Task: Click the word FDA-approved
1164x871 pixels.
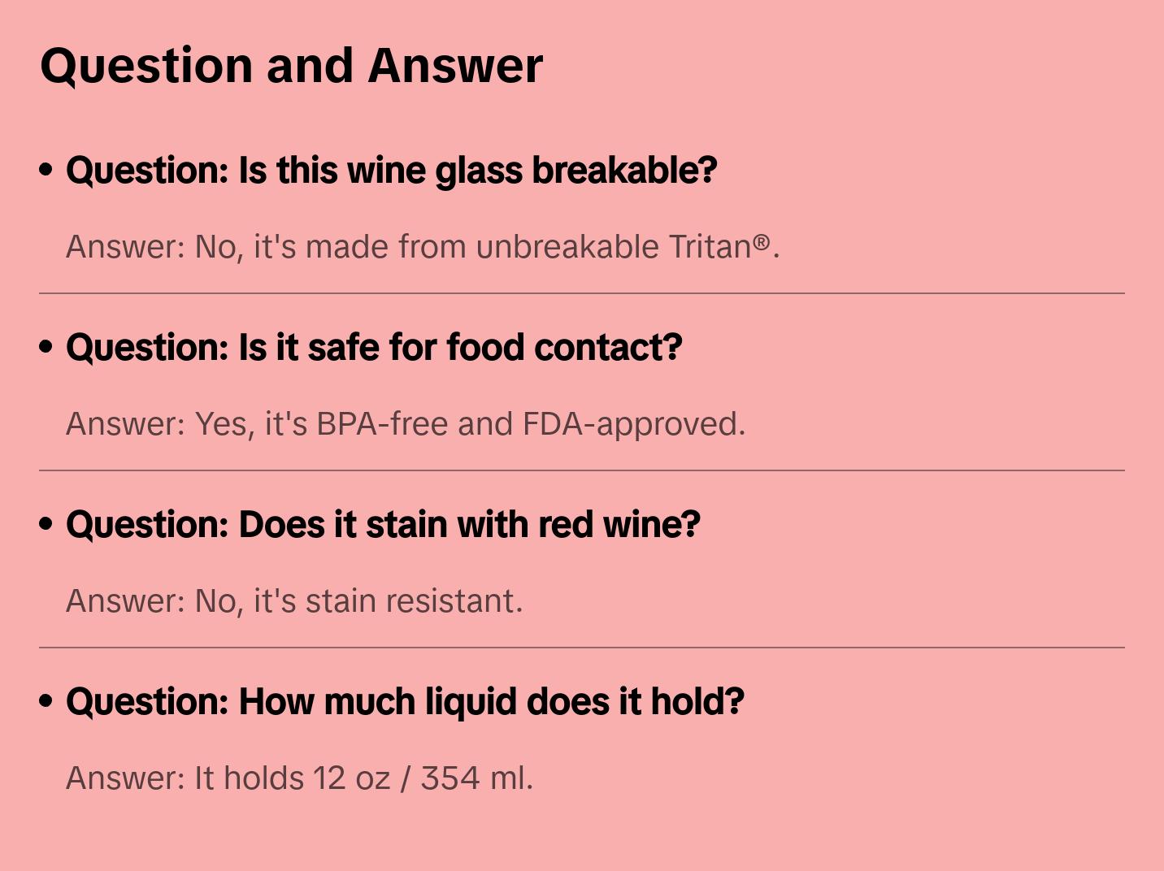Action: click(633, 424)
